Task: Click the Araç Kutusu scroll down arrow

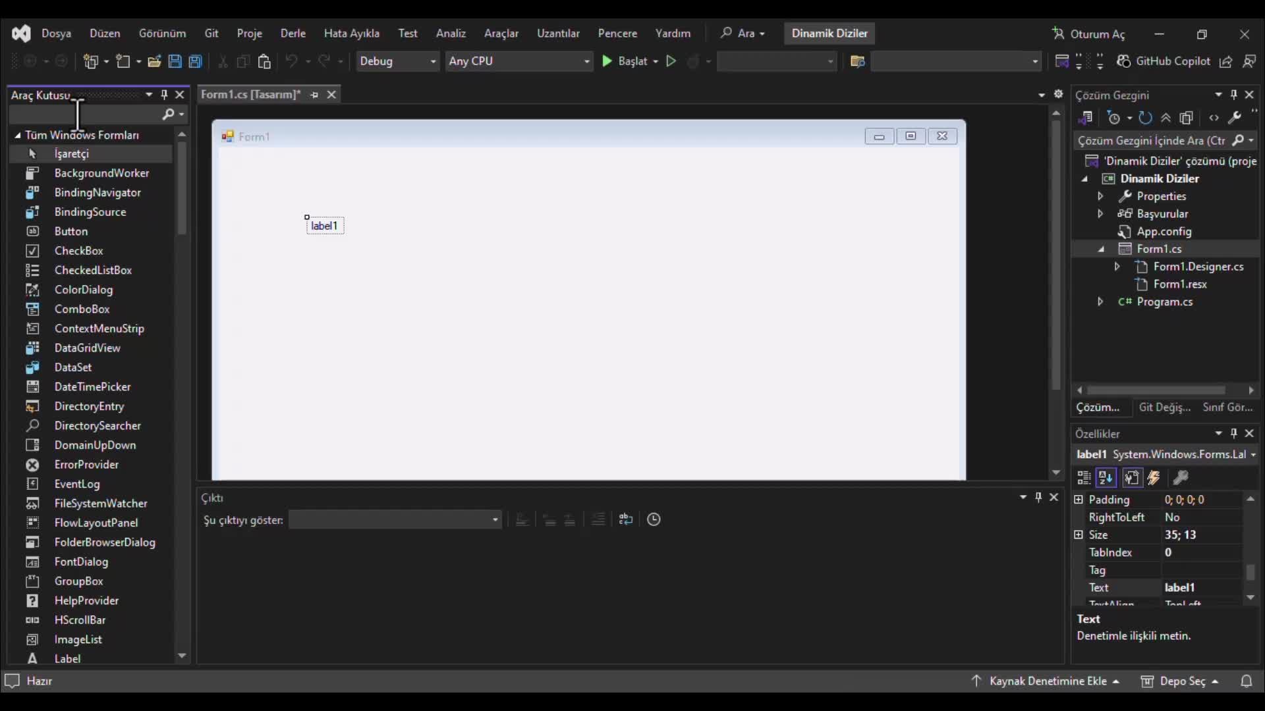Action: pyautogui.click(x=183, y=657)
